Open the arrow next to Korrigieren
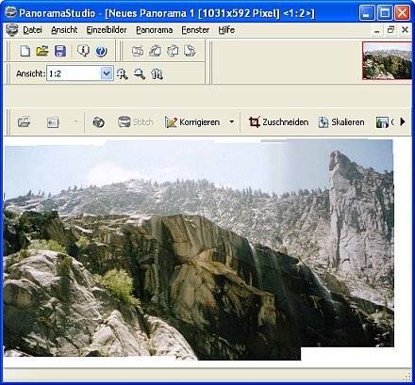Image resolution: width=415 pixels, height=385 pixels. tap(232, 121)
